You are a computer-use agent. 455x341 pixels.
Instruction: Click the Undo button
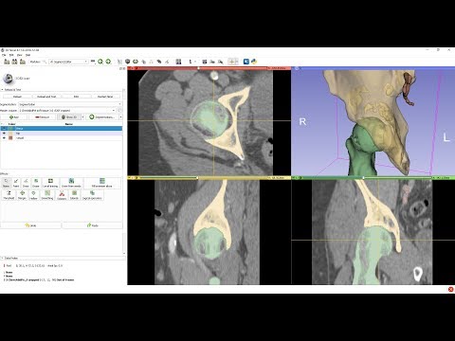(x=30, y=225)
